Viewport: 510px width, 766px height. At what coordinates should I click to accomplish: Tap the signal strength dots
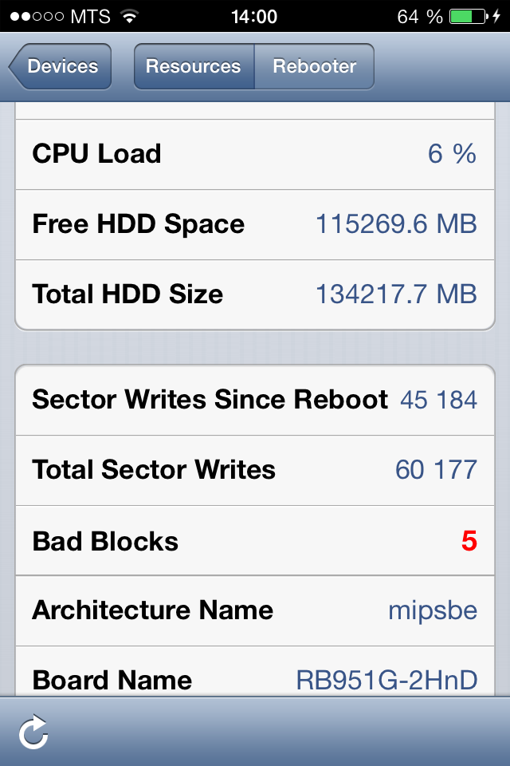(37, 17)
